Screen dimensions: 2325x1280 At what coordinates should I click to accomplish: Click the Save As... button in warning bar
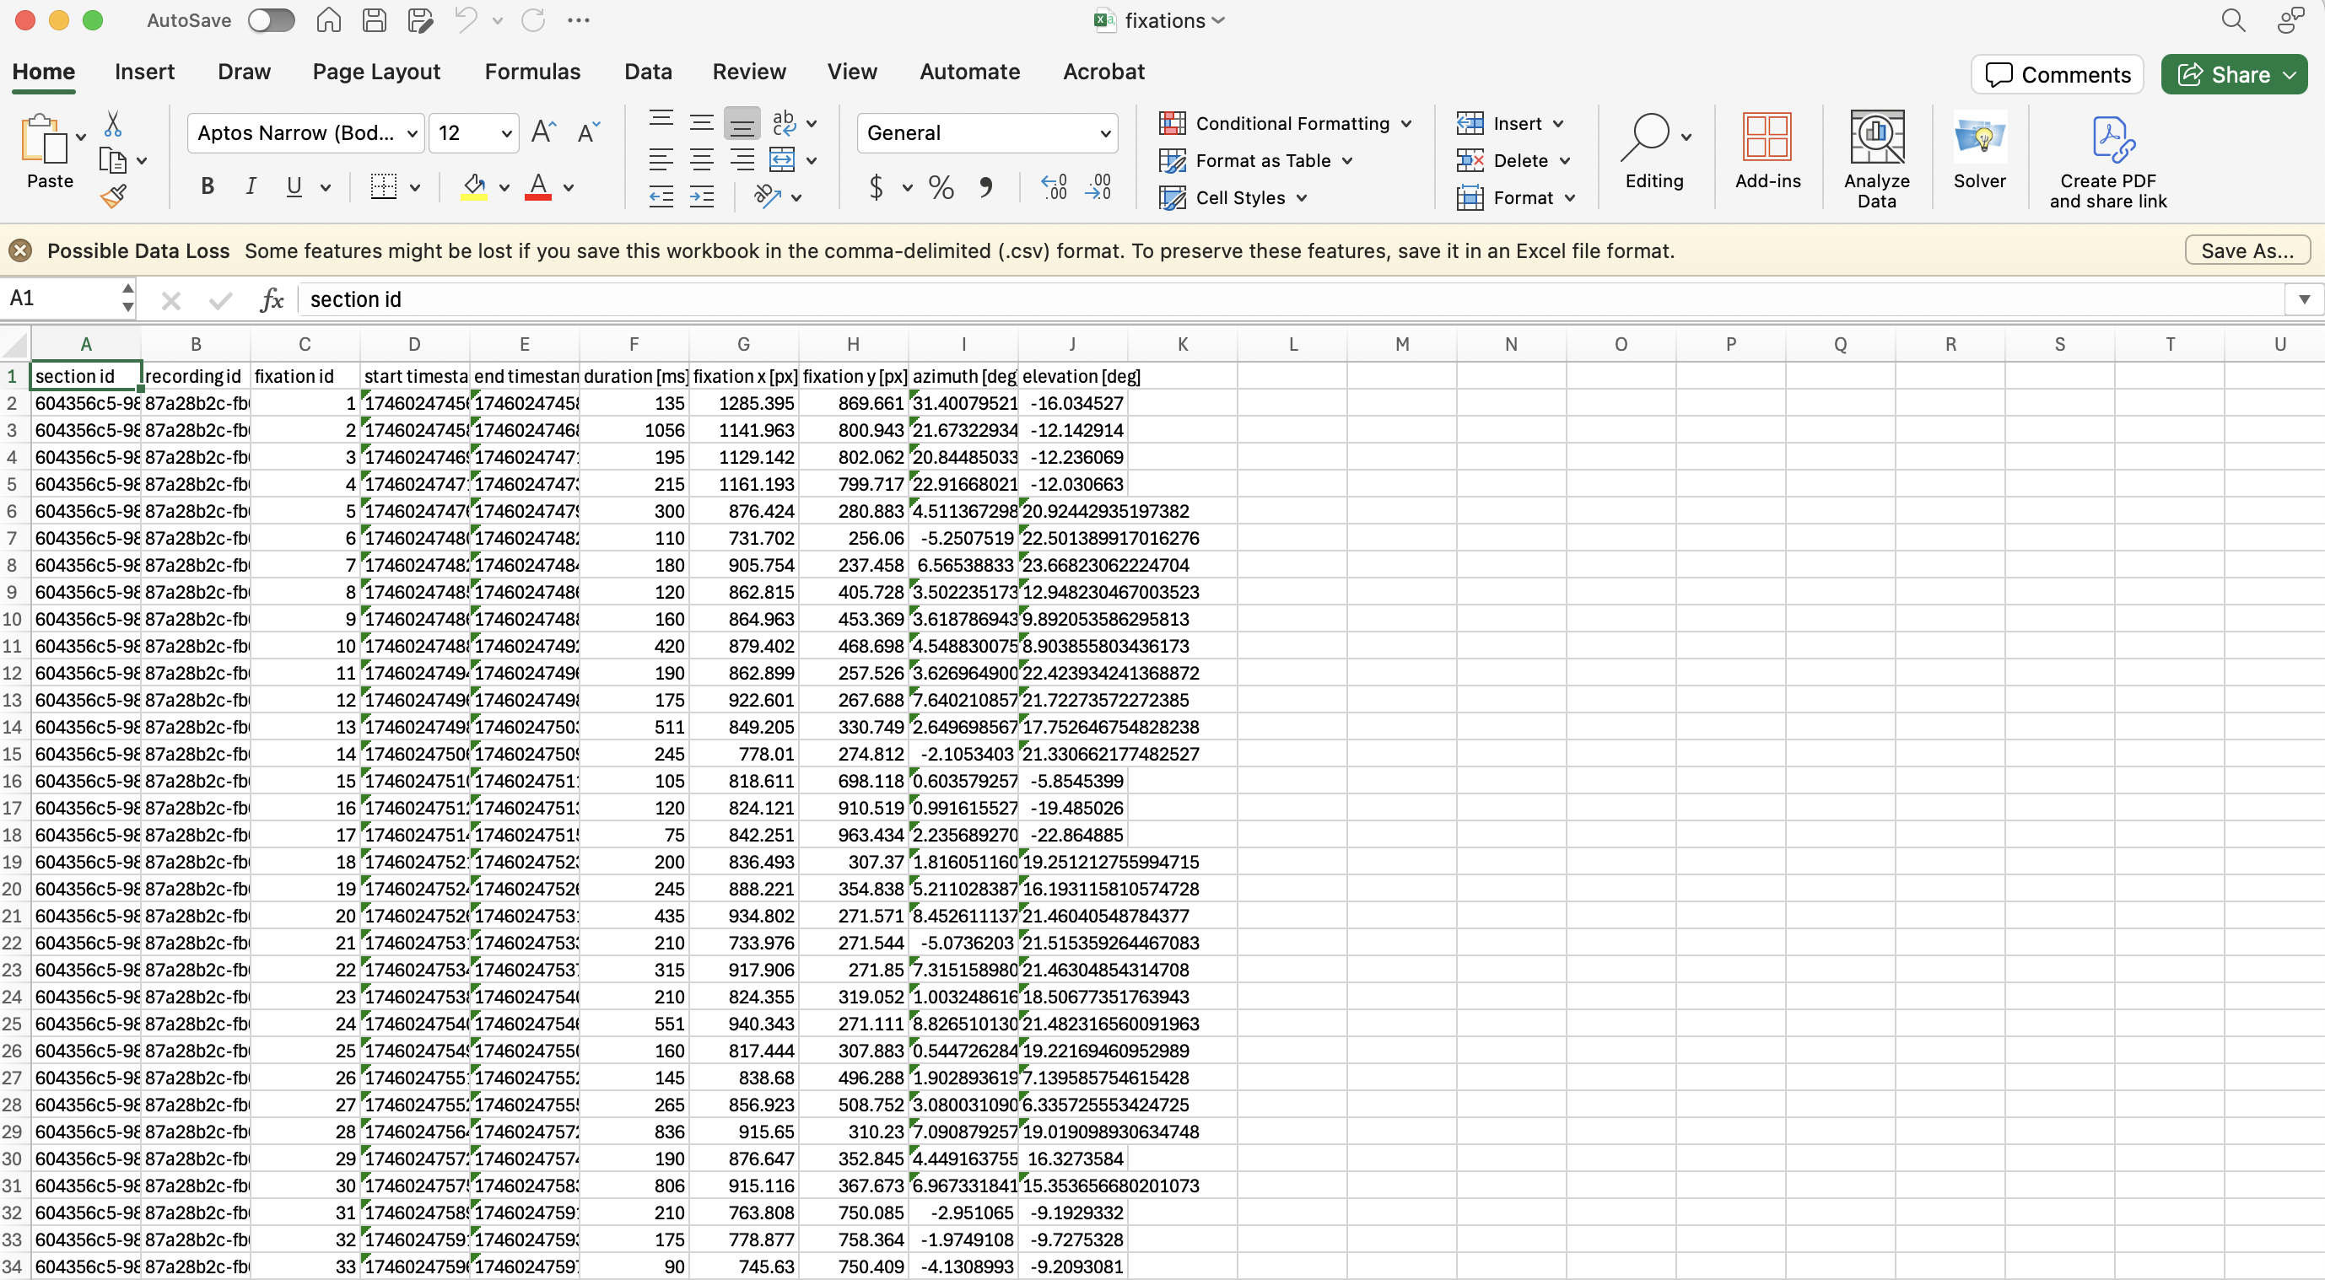[x=2247, y=250]
